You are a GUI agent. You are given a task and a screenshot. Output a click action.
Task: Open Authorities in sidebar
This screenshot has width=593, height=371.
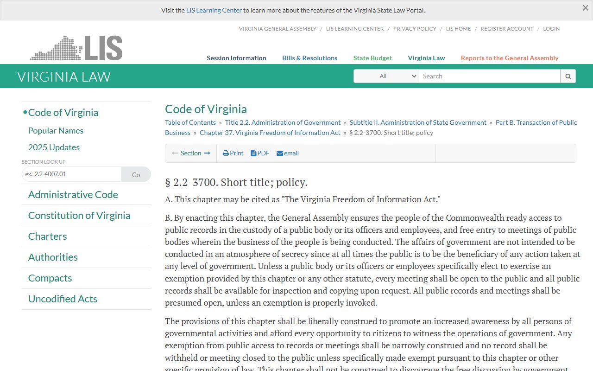coord(53,257)
